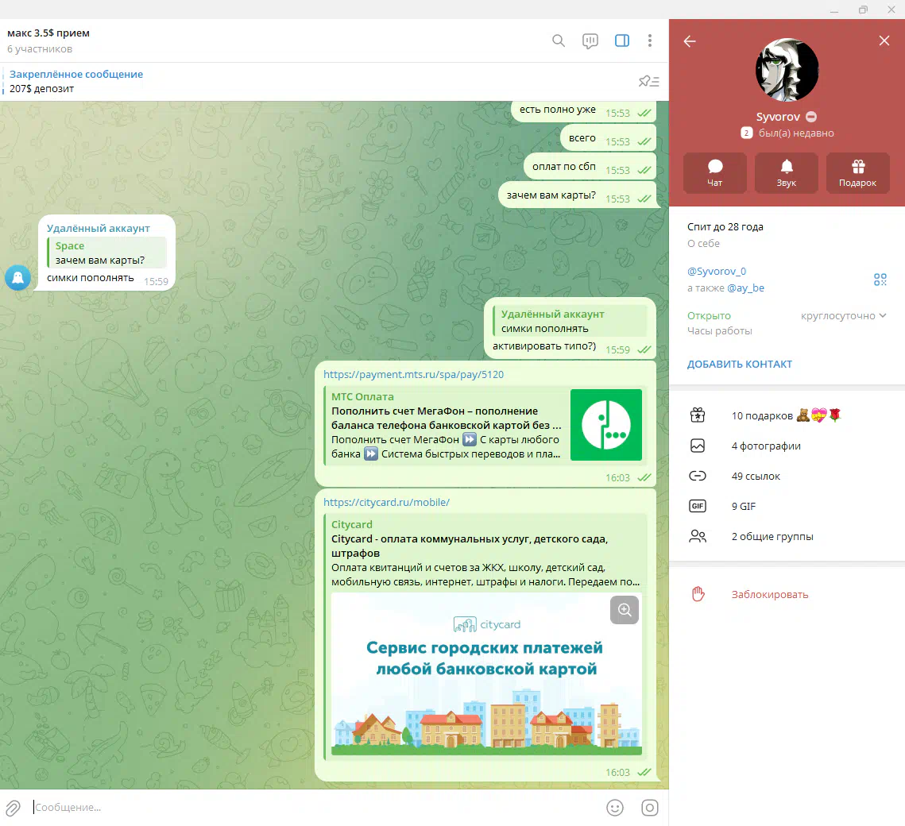The height and width of the screenshot is (826, 905).
Task: Maximize or restore the Telegram window
Action: pos(863,10)
